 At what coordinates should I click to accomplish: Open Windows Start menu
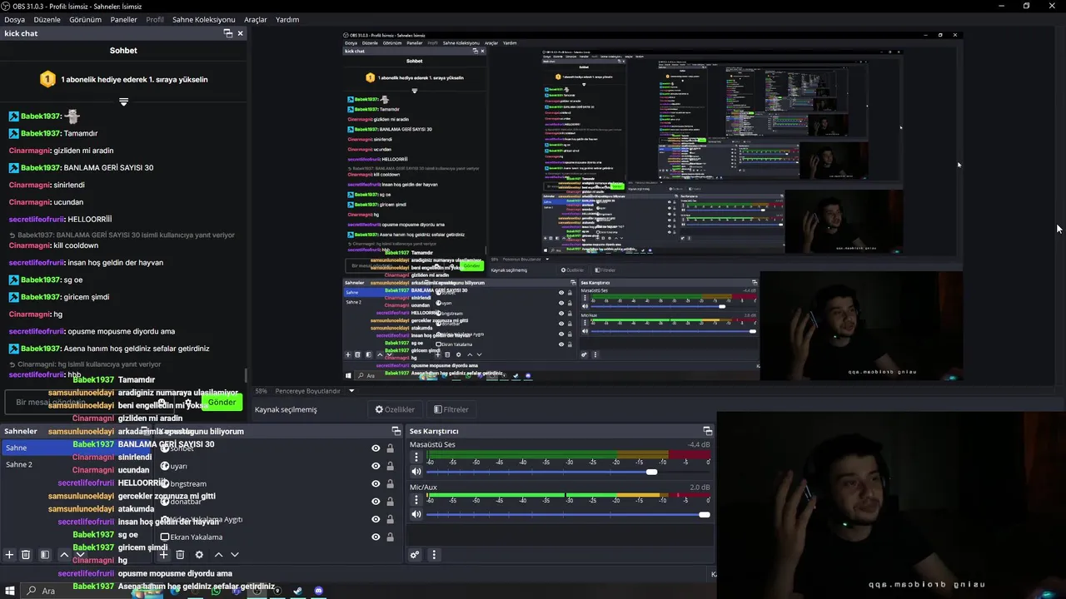click(10, 591)
